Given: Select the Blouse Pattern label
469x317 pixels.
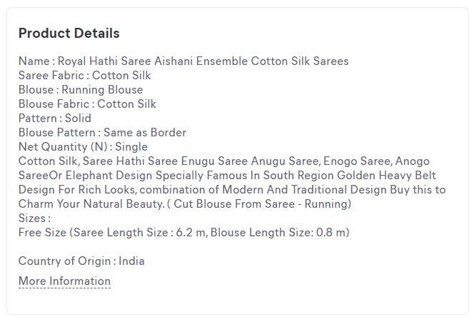Looking at the screenshot, I should pyautogui.click(x=57, y=133).
